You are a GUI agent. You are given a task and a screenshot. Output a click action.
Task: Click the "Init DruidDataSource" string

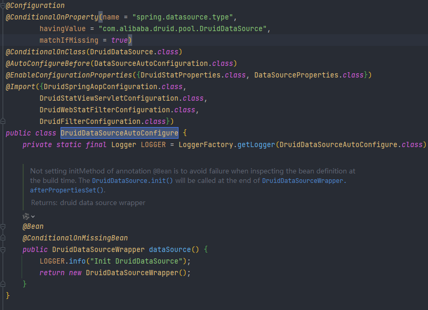pos(136,261)
